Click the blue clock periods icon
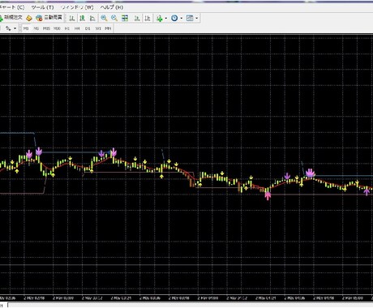 coord(174,18)
